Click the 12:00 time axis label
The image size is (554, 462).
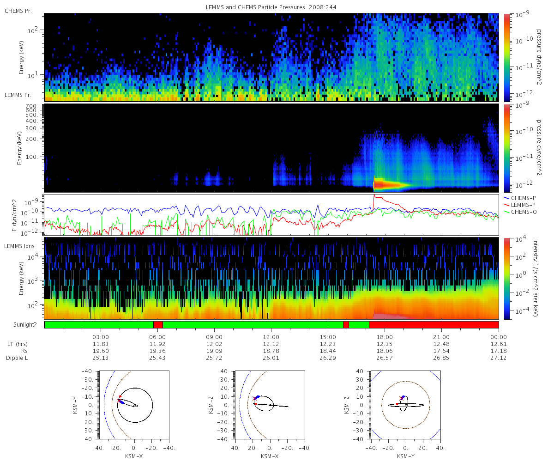(271, 336)
